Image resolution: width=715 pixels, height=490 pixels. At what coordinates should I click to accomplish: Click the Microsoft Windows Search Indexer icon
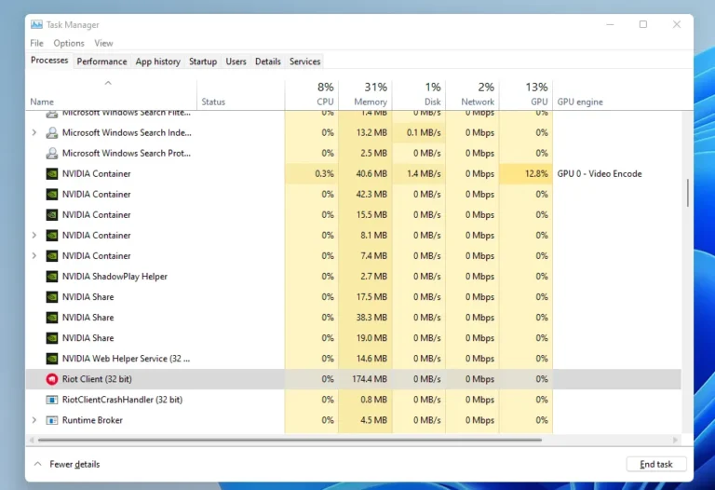click(x=52, y=133)
